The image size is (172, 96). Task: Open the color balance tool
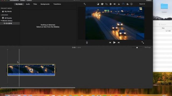(98, 4)
